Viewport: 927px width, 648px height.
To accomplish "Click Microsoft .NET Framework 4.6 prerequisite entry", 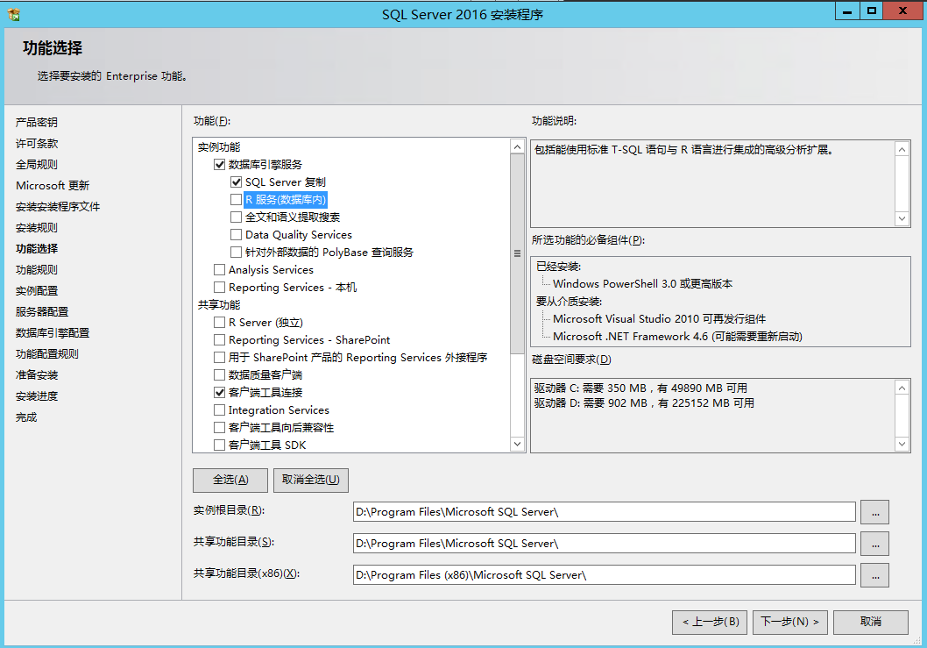I will 677,337.
